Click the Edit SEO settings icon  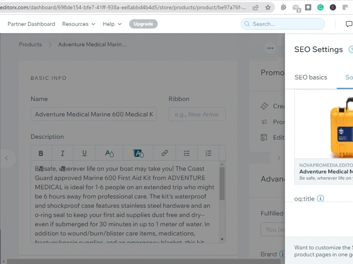pos(264,137)
